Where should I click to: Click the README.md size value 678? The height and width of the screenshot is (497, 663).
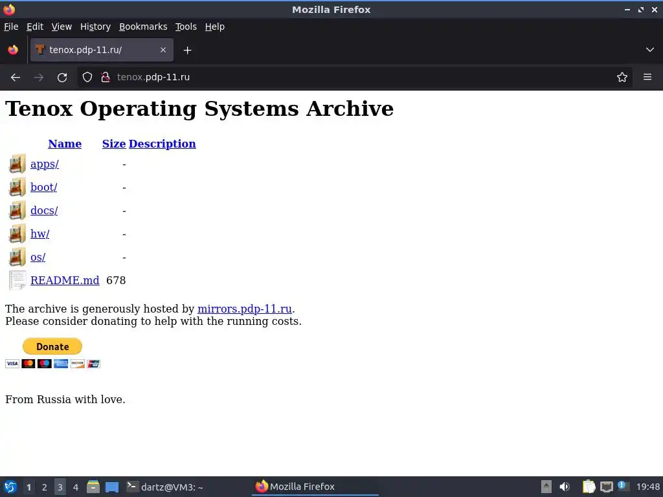click(116, 280)
